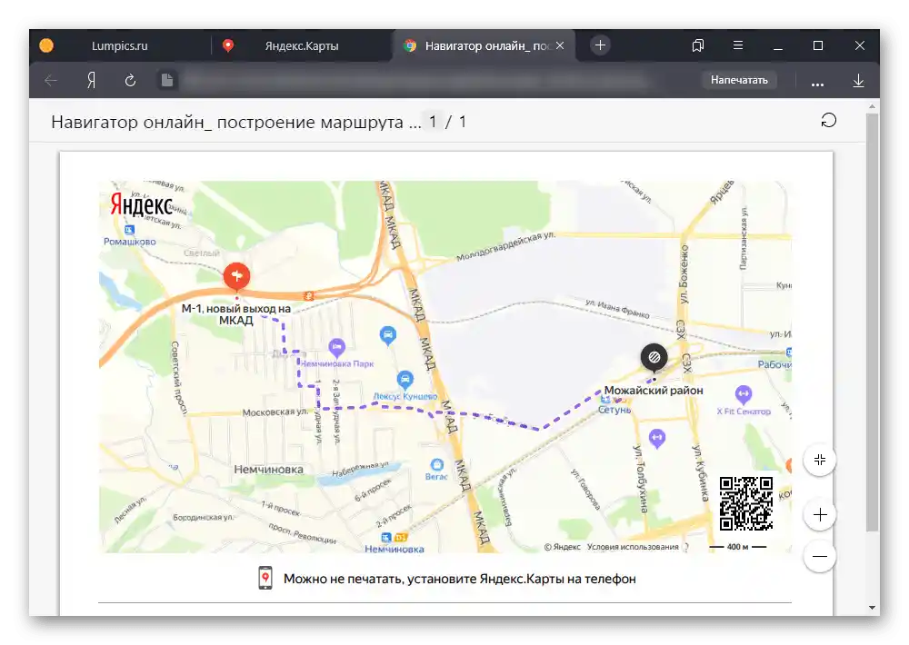909x645 pixels.
Task: Open the browser hamburger menu
Action: coord(738,45)
